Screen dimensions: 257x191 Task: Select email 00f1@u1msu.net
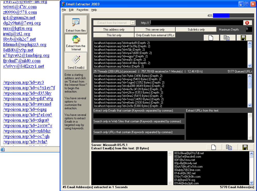coord(184,160)
